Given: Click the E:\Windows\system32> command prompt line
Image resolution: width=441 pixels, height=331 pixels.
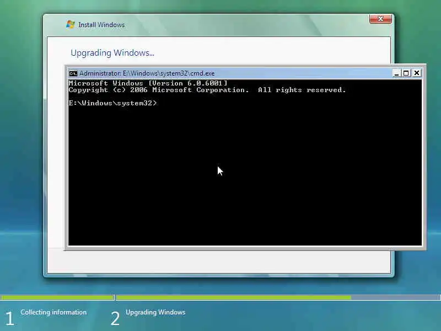Looking at the screenshot, I should tap(112, 103).
